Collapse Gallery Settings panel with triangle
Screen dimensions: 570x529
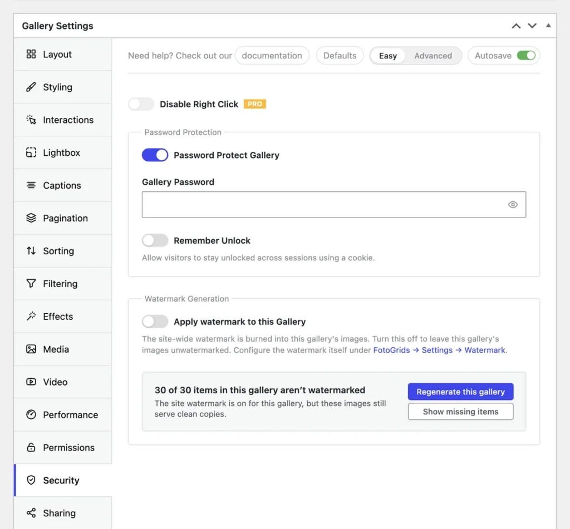pos(548,26)
